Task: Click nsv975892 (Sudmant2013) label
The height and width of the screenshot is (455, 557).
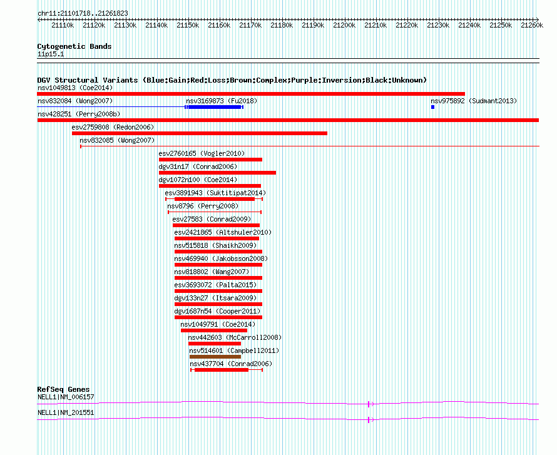Action: pyautogui.click(x=474, y=101)
